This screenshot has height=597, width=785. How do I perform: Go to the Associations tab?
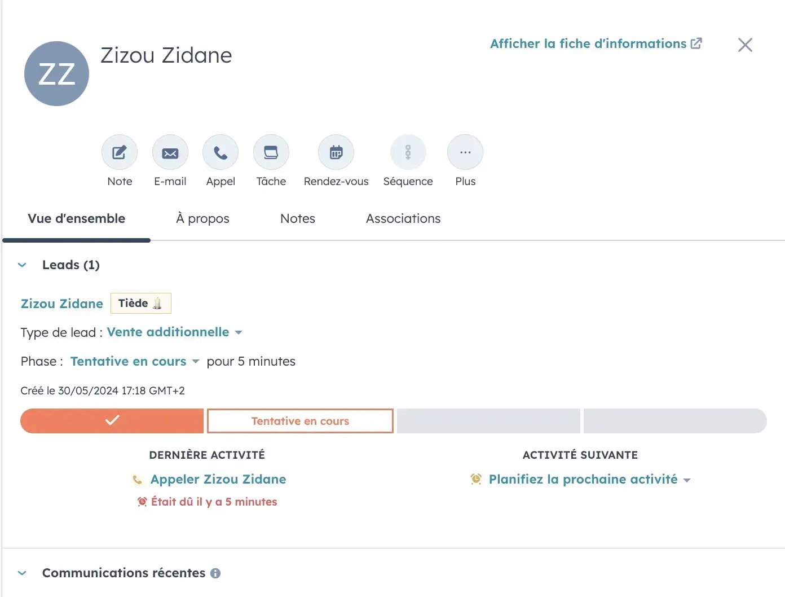point(403,218)
